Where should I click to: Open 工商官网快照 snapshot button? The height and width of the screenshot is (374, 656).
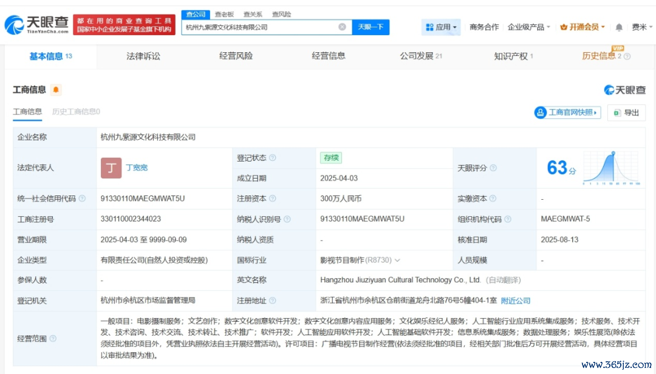click(x=567, y=112)
